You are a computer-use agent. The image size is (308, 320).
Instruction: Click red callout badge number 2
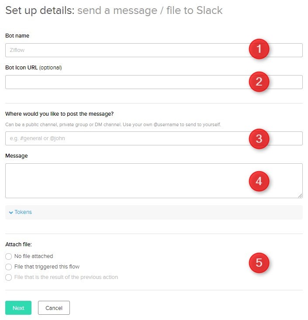259,82
